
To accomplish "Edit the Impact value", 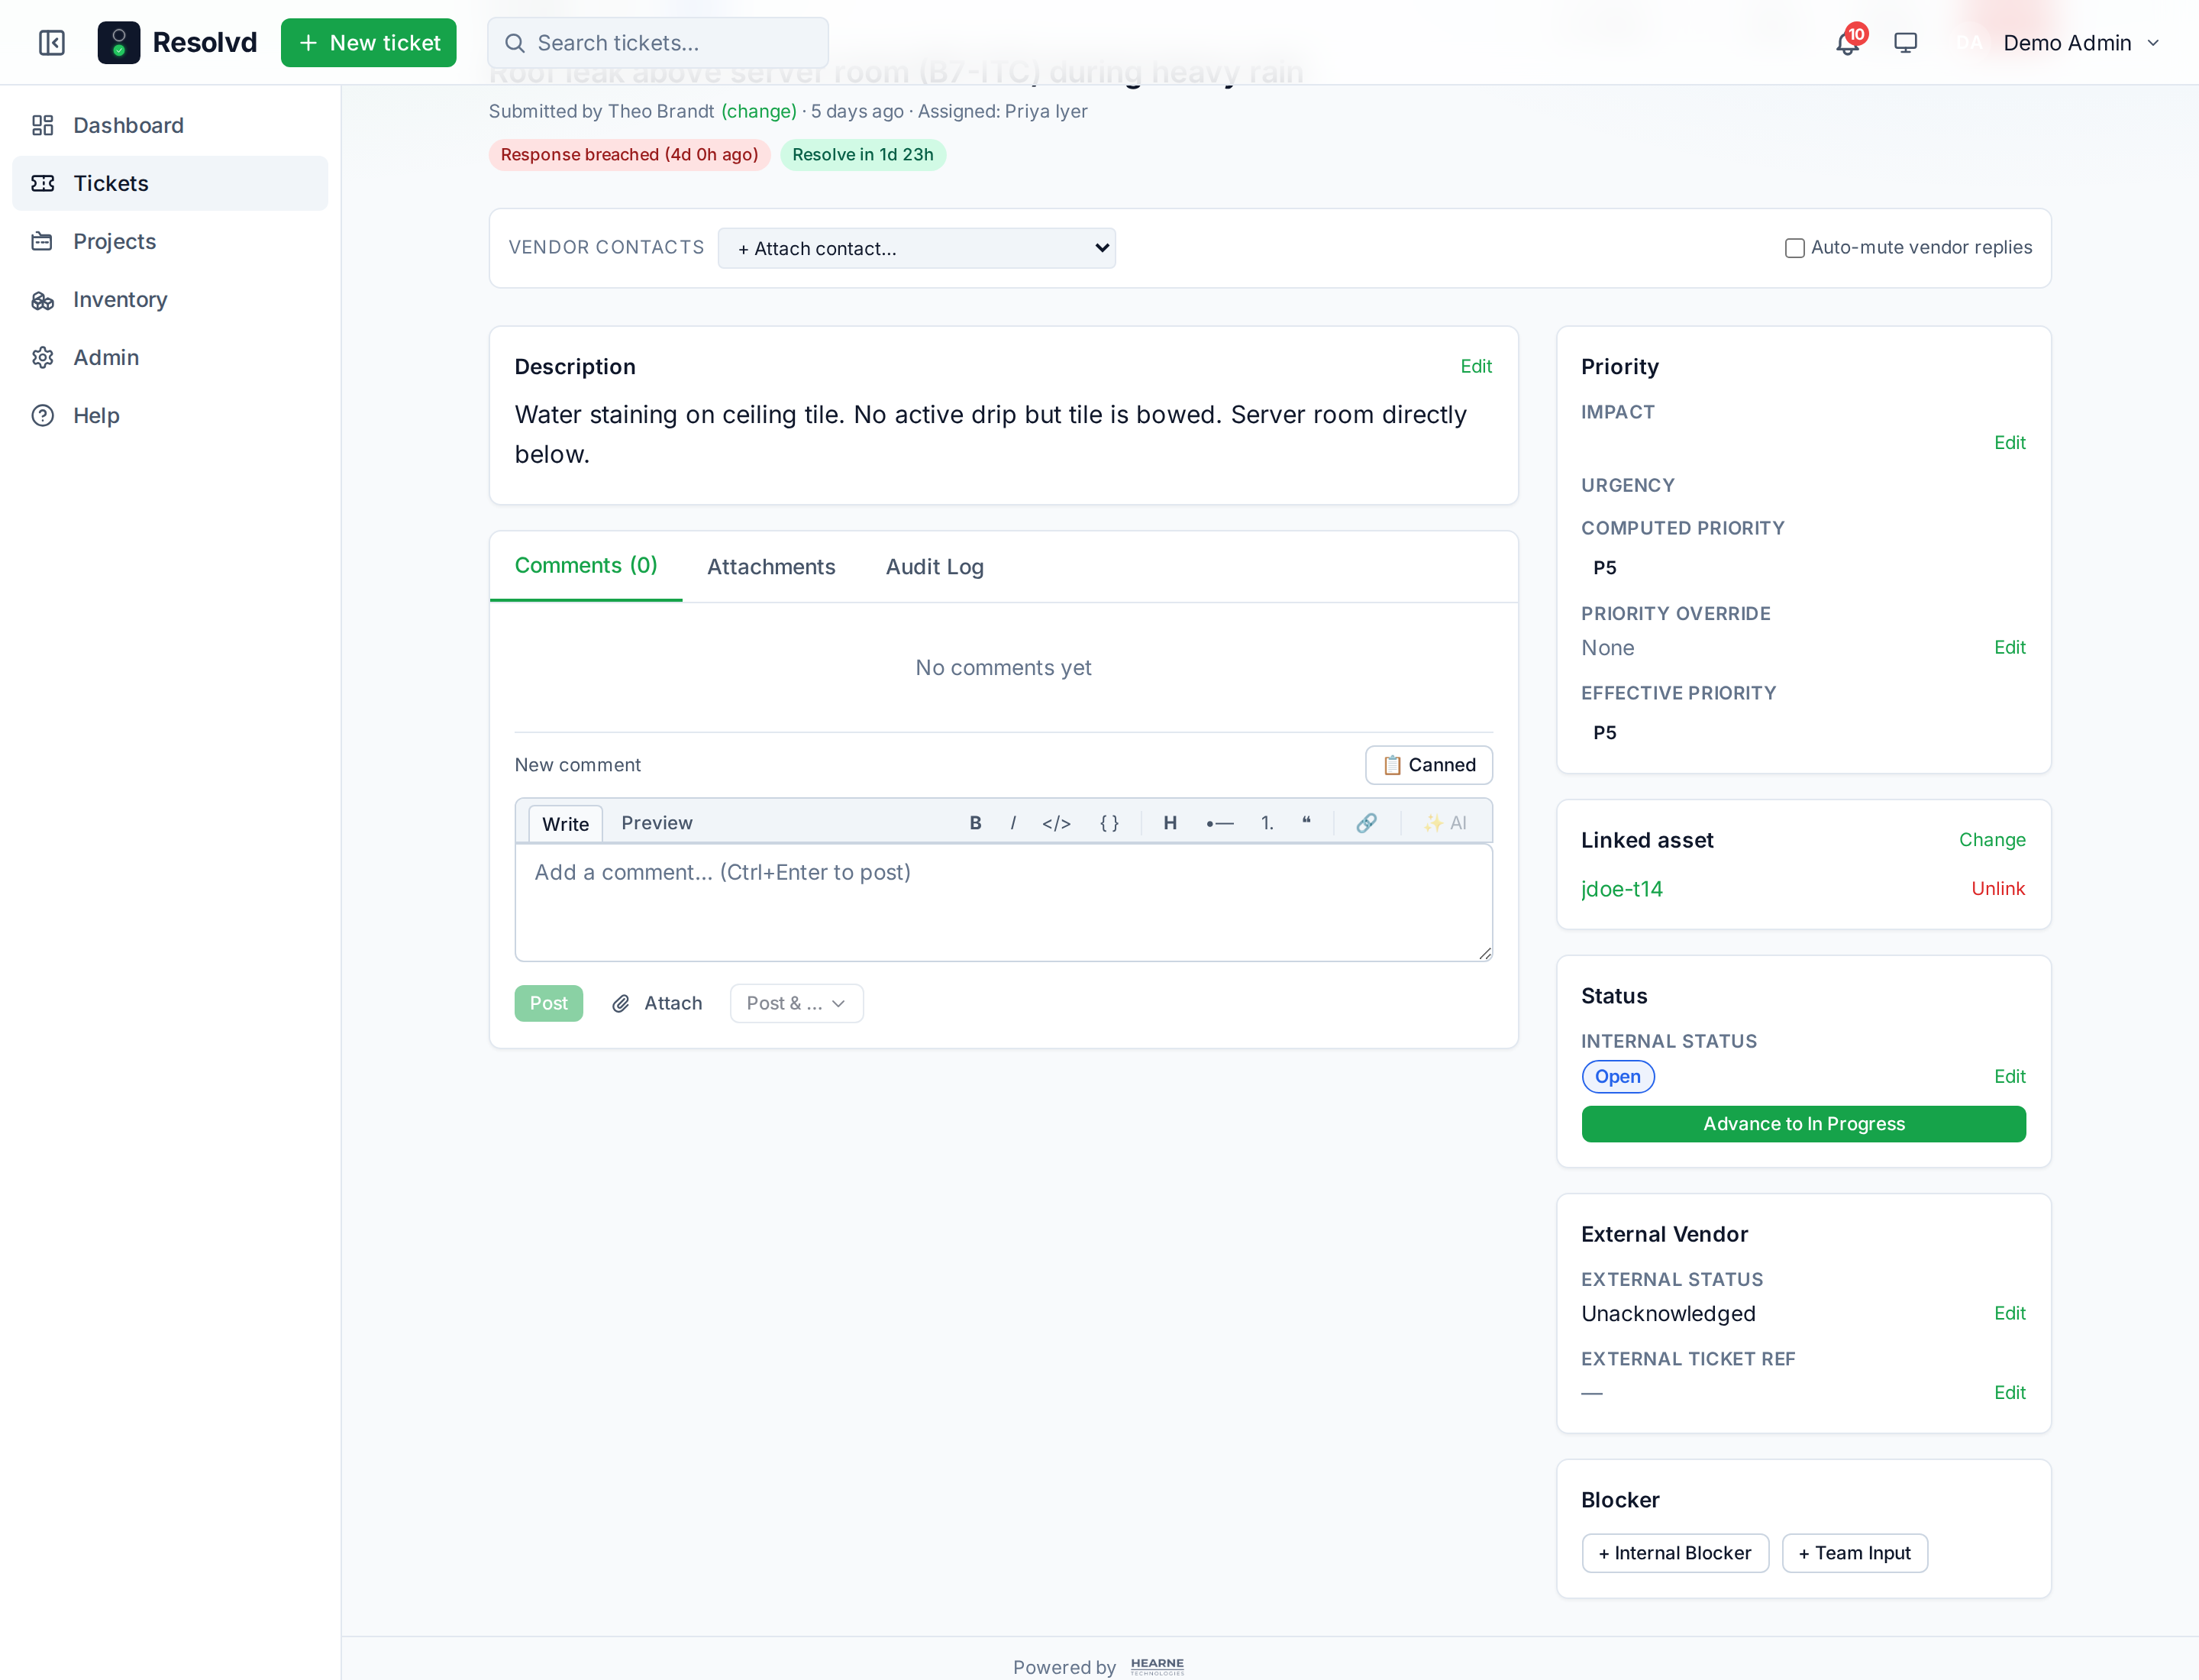I will [x=2009, y=442].
